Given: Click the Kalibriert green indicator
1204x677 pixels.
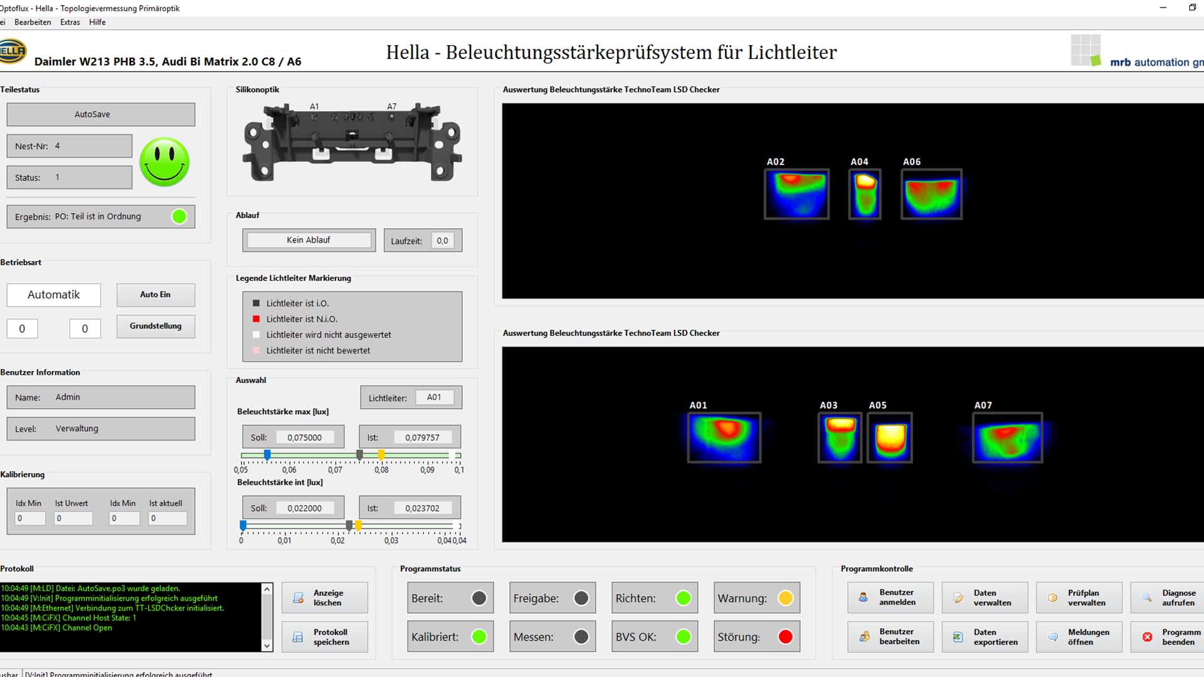Looking at the screenshot, I should point(479,637).
